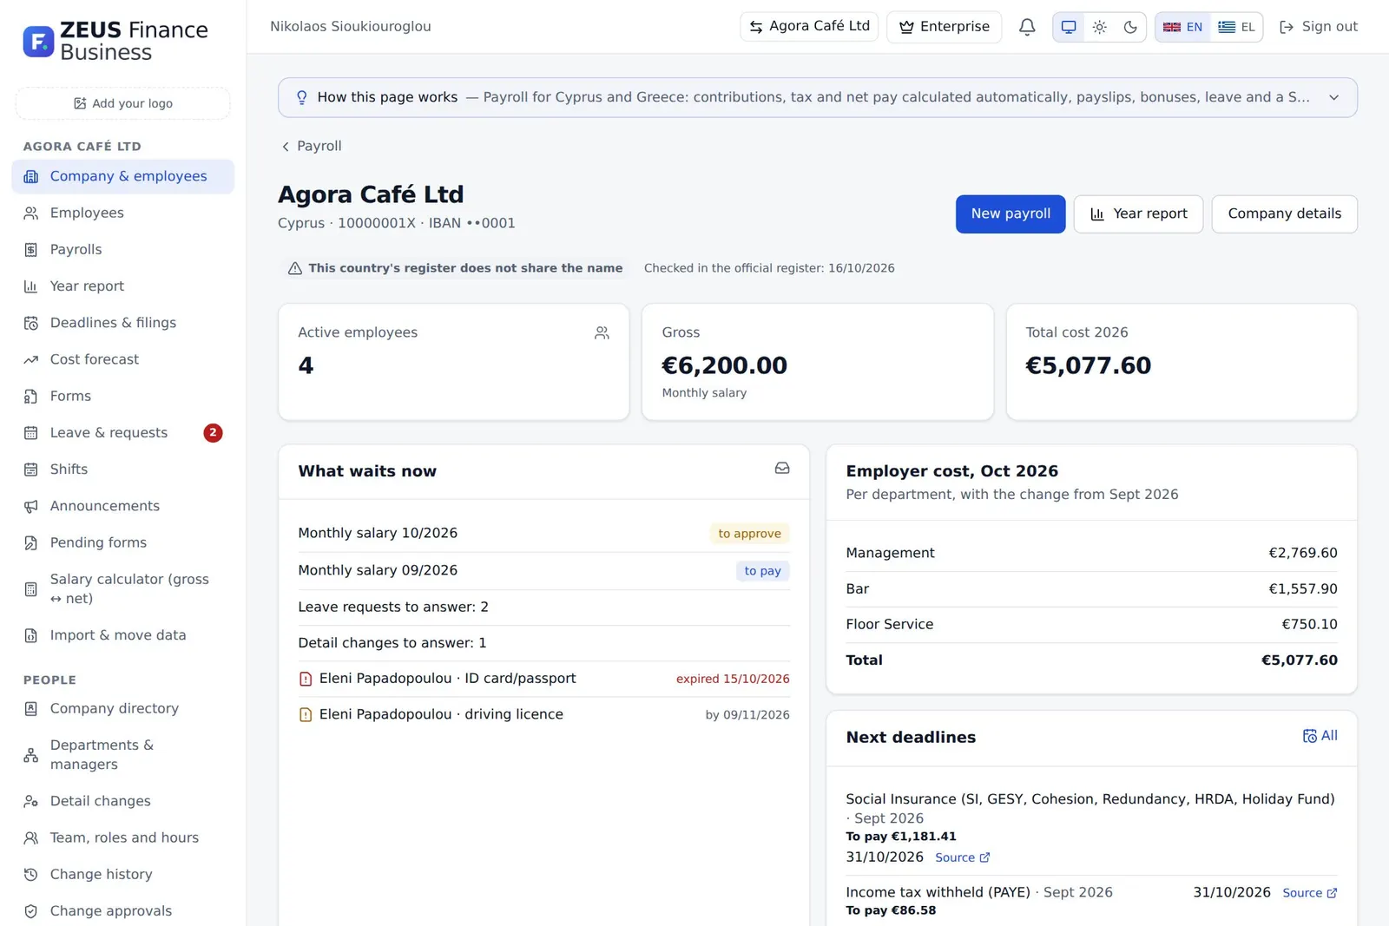Click the amber driving licence warning icon
Image resolution: width=1389 pixels, height=926 pixels.
(x=306, y=715)
